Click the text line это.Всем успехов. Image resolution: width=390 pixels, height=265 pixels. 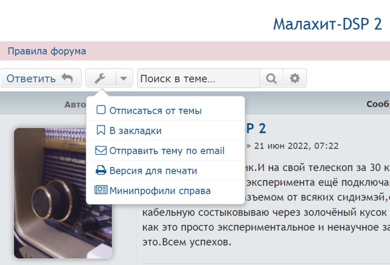[187, 242]
